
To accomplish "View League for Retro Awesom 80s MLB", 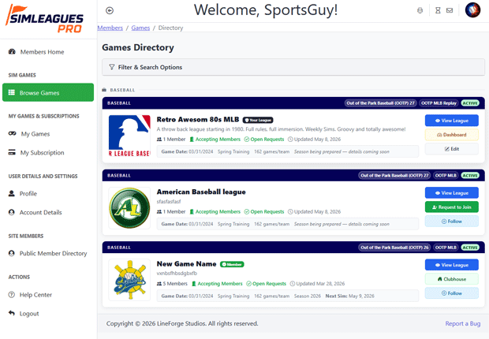I will pos(452,121).
